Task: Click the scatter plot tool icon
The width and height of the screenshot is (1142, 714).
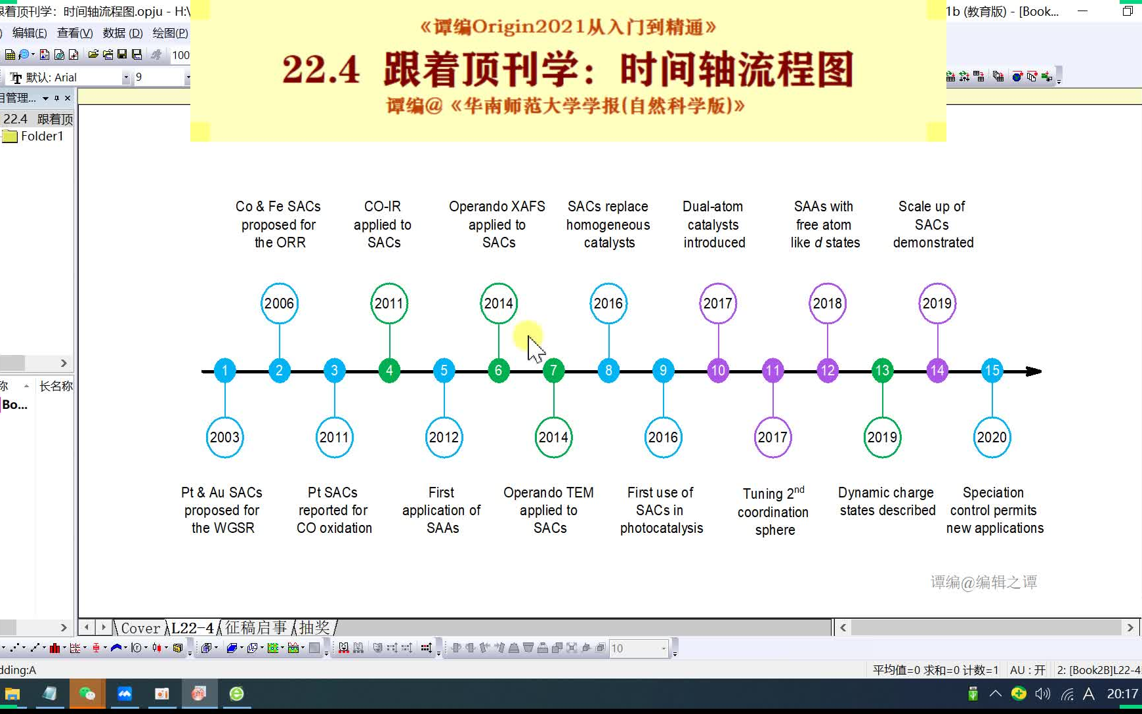Action: (x=15, y=648)
